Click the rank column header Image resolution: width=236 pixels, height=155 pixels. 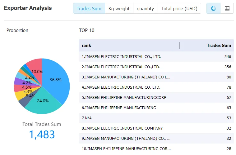86,45
